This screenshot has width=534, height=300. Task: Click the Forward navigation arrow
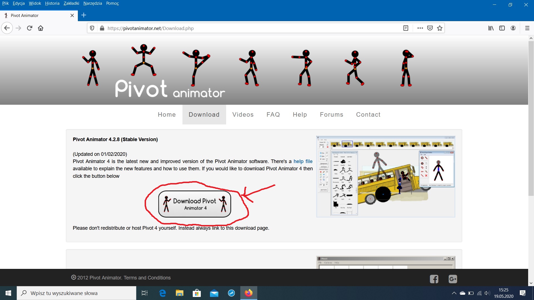(x=18, y=28)
